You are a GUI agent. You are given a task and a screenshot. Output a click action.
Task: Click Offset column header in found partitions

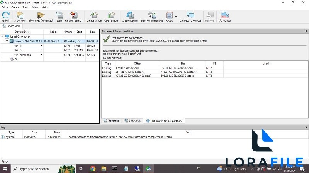point(138,64)
